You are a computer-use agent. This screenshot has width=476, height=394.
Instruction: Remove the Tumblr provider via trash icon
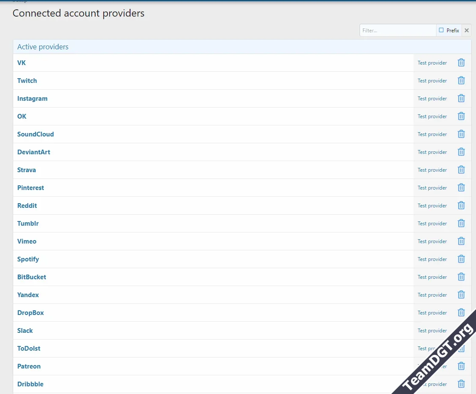click(461, 223)
